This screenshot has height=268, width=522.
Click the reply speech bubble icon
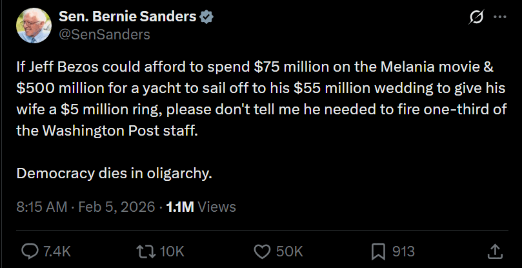30,251
